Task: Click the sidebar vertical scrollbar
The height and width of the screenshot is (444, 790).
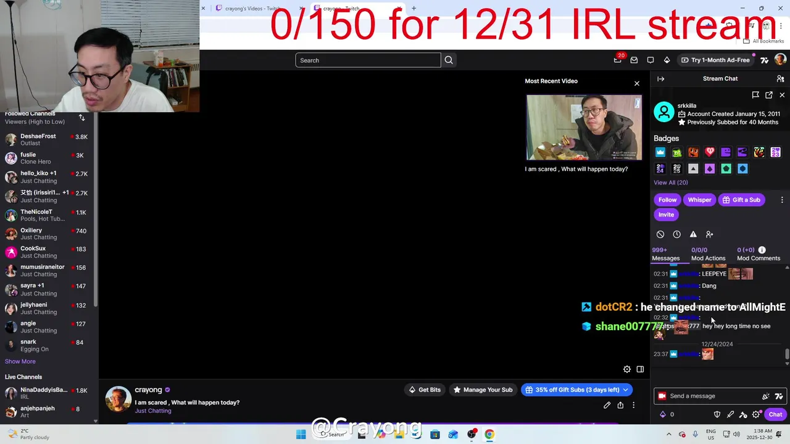Action: click(x=96, y=210)
